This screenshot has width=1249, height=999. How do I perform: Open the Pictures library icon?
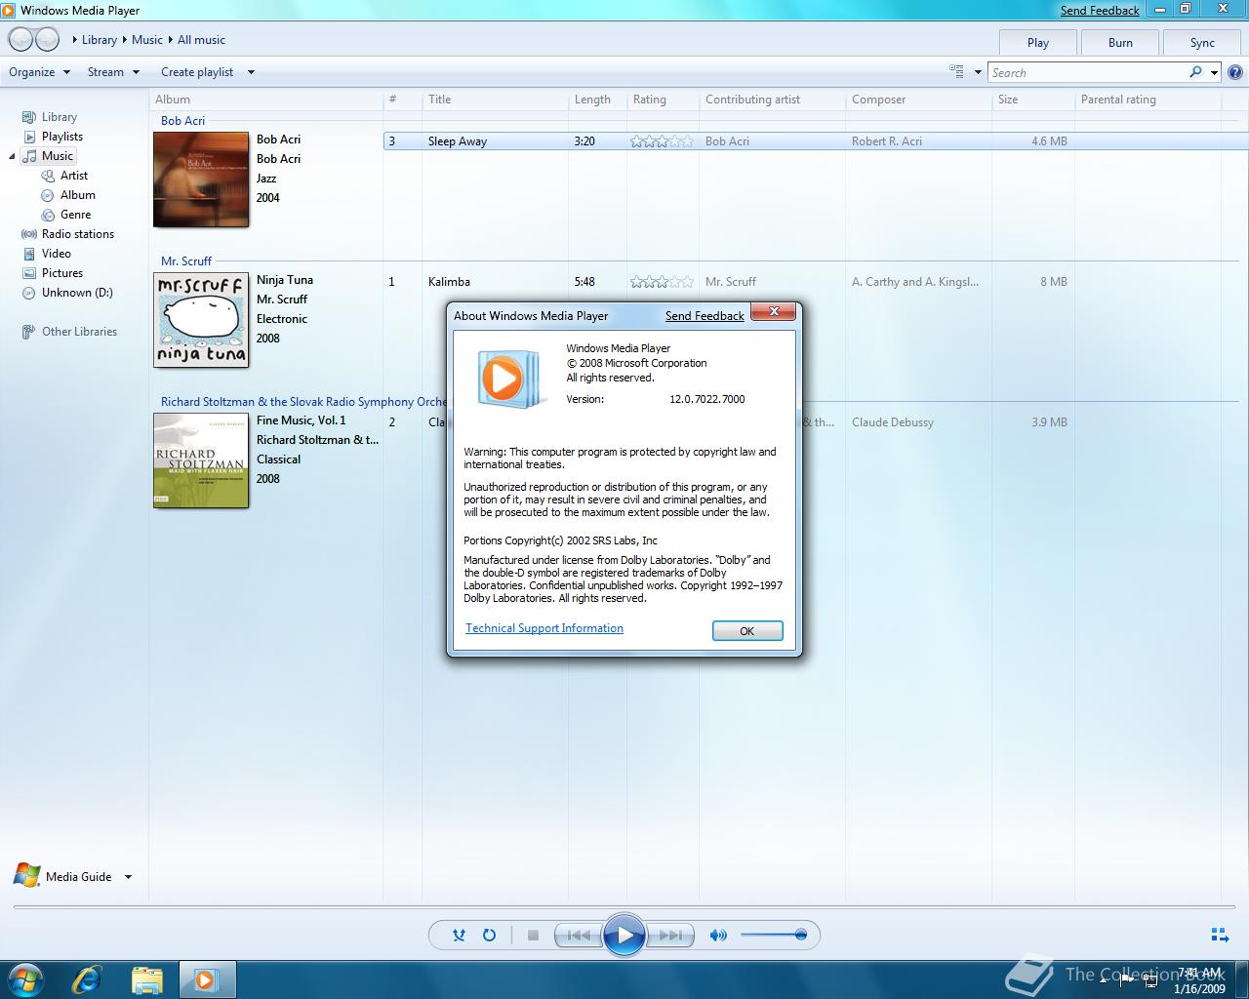[x=29, y=273]
